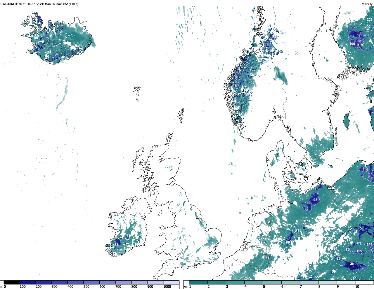Click the 900–1000 m pale lavender swatch
This screenshot has width=374, height=289.
coord(155,283)
